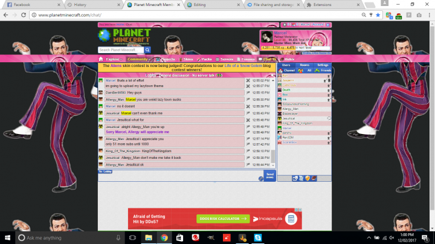The image size is (435, 244).
Task: Click the pop-out window icon under the user list
Action: [x=295, y=179]
